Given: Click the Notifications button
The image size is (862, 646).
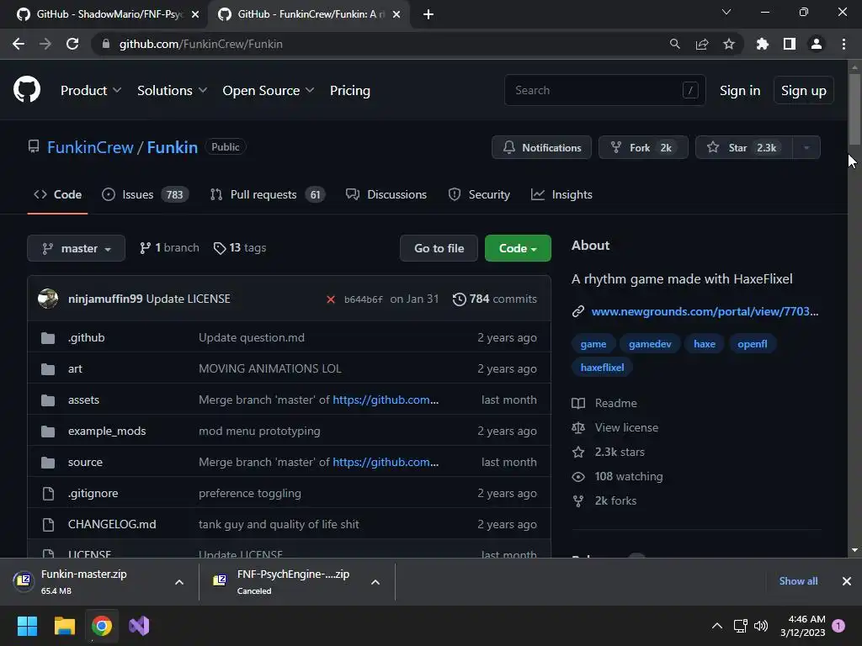Looking at the screenshot, I should coord(541,147).
